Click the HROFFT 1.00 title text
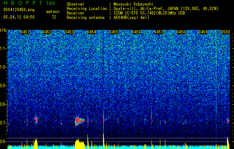Screen dimensions: 234x149 29,3
